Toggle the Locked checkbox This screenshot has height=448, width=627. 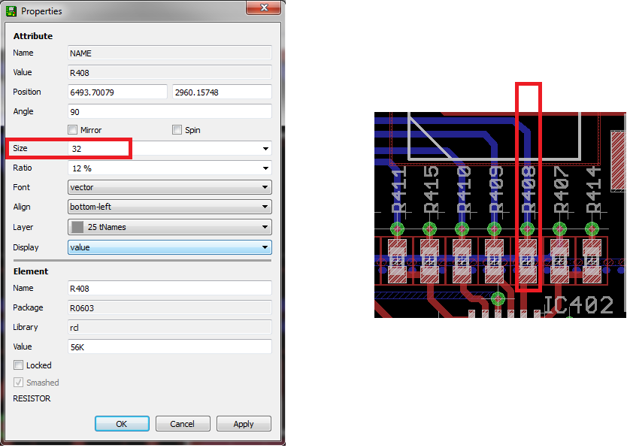point(19,365)
